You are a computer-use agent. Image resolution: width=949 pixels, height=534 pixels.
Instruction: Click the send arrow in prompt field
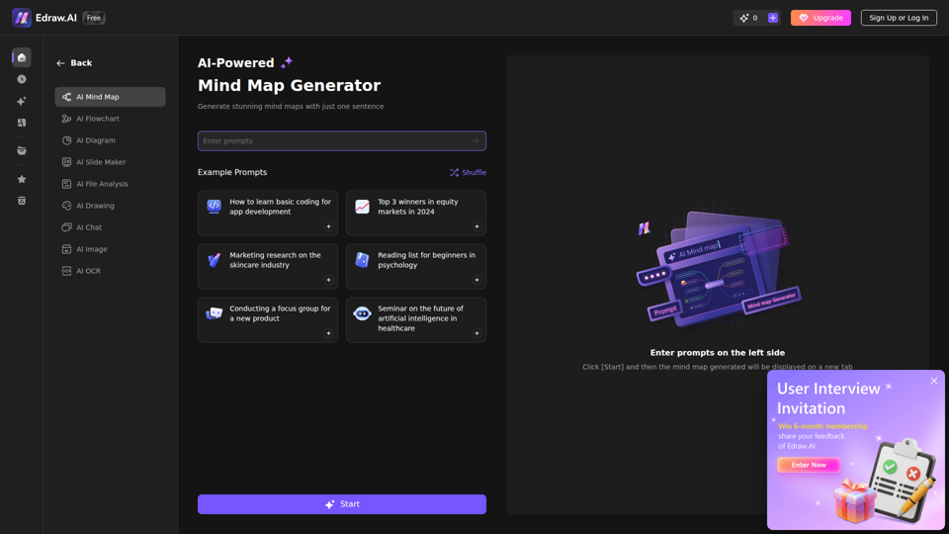[475, 141]
